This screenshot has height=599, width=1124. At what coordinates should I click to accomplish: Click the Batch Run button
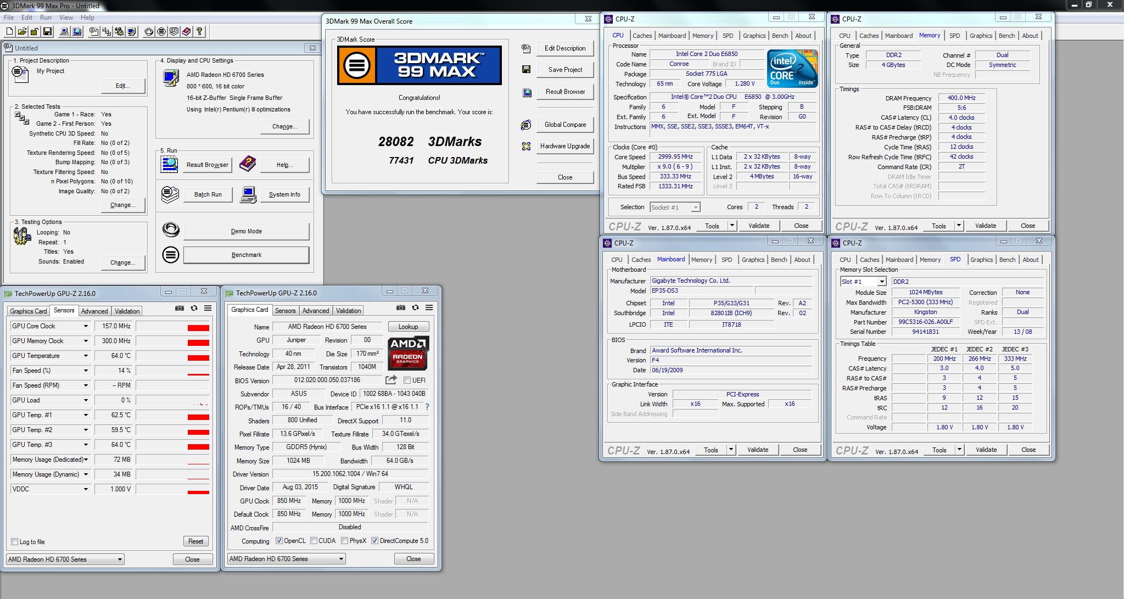(208, 194)
